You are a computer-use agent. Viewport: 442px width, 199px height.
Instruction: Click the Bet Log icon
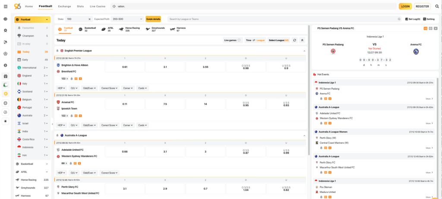coord(407,19)
